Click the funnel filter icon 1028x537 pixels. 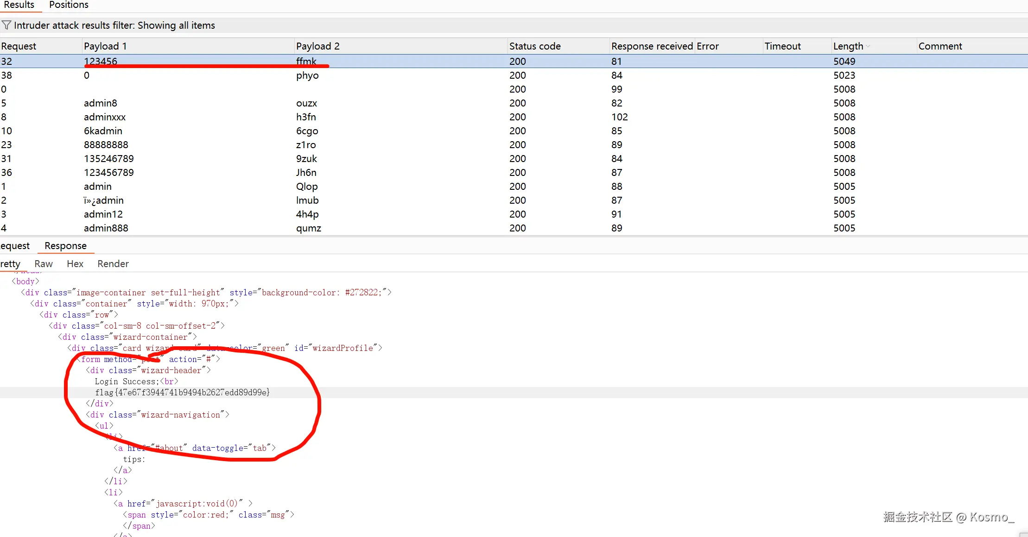[6, 25]
